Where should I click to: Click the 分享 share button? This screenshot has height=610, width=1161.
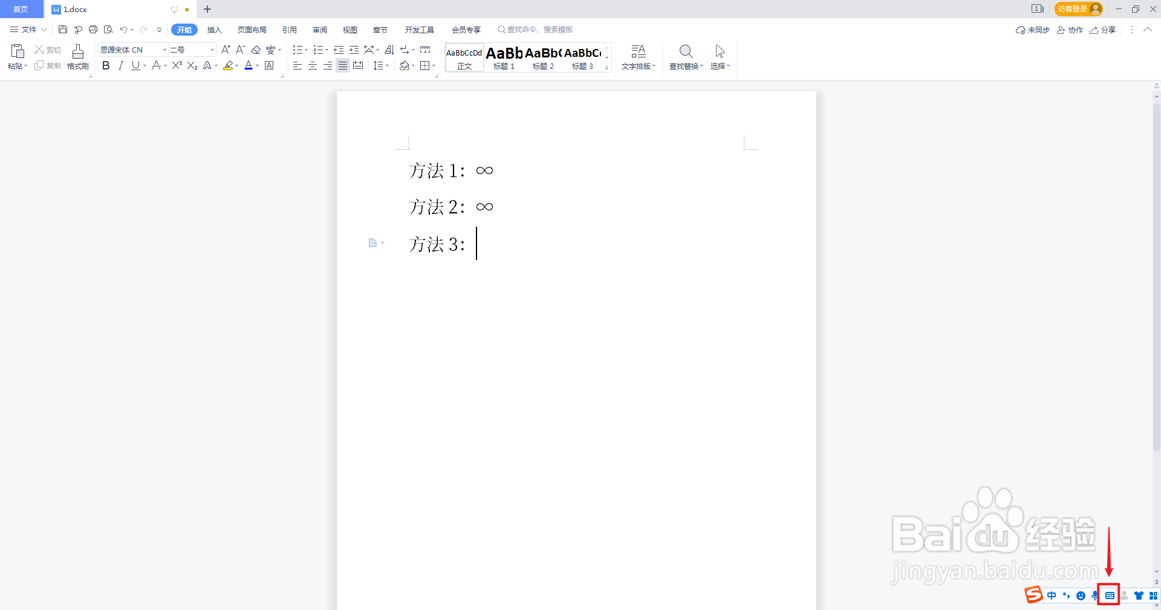point(1102,30)
